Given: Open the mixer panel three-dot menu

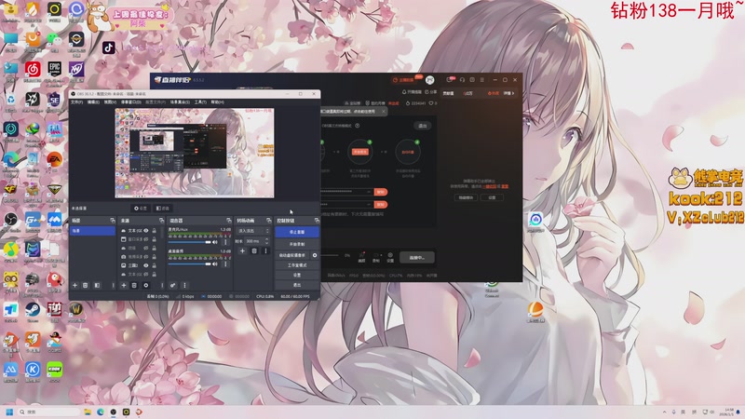Looking at the screenshot, I should (x=184, y=286).
